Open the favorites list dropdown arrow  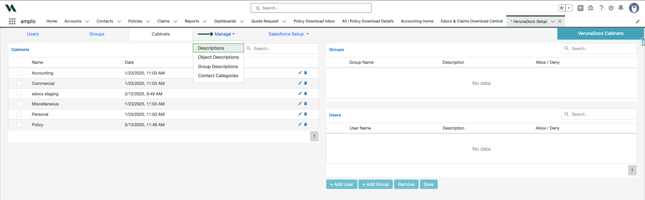pyautogui.click(x=569, y=8)
